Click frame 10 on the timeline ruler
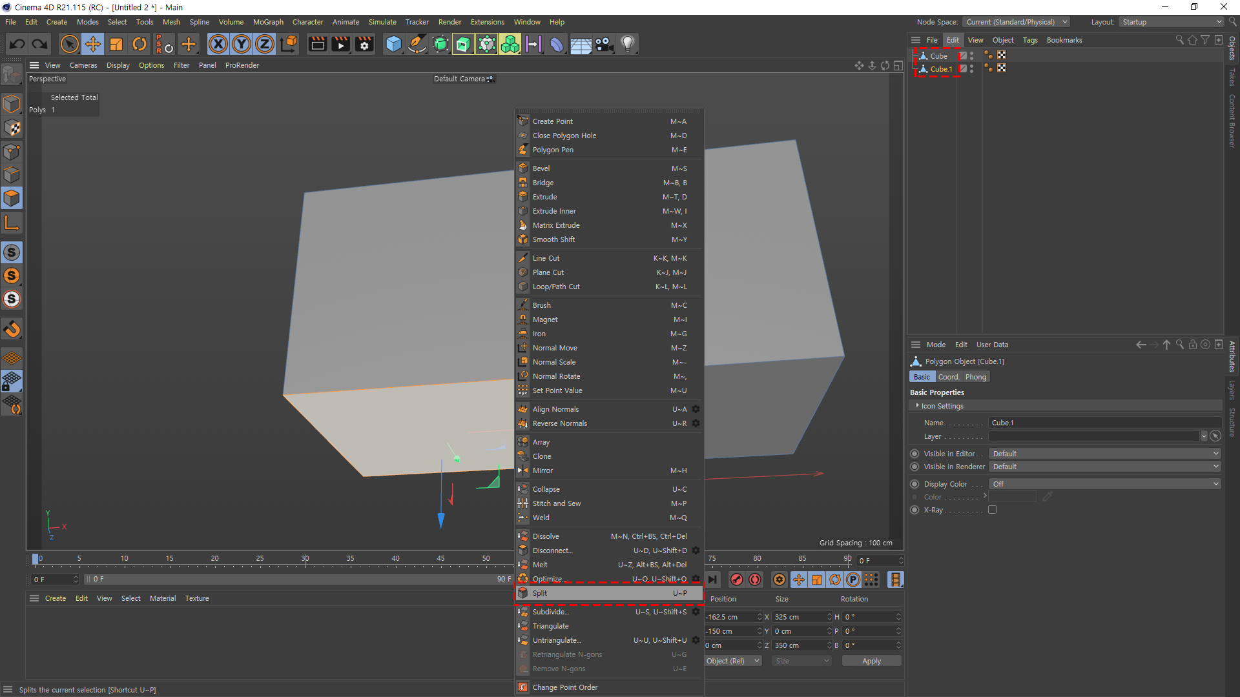This screenshot has width=1240, height=697. coord(124,559)
